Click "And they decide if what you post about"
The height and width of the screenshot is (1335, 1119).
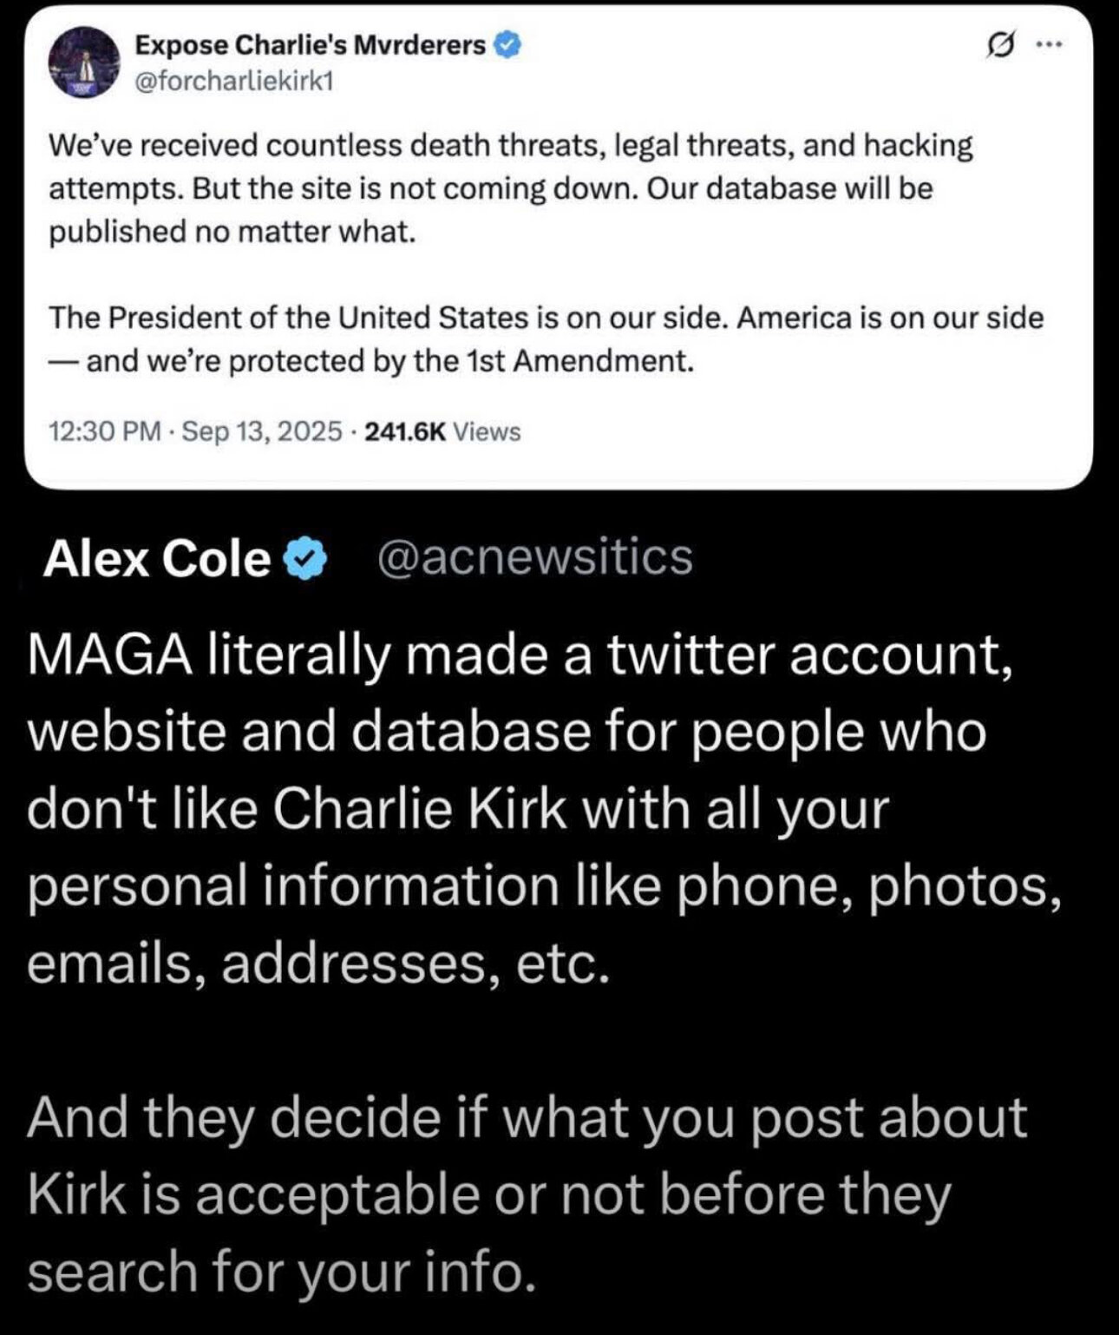coord(527,1118)
